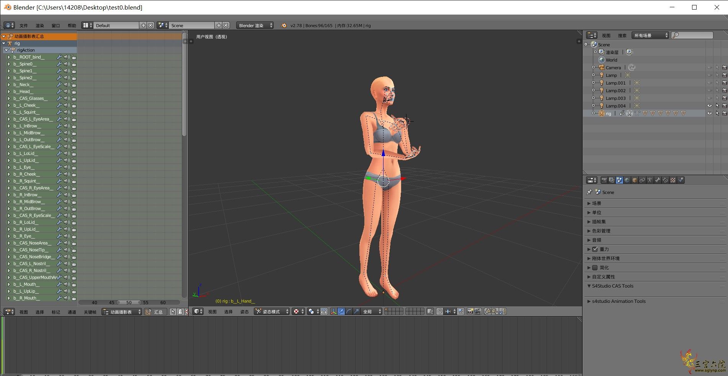Image resolution: width=728 pixels, height=376 pixels.
Task: Open the Armature data properties tab
Action: coord(650,180)
